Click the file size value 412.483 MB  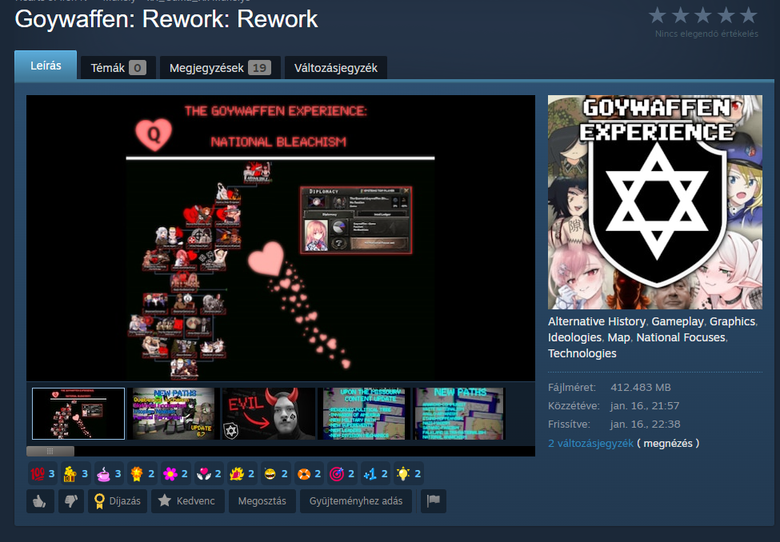click(641, 388)
